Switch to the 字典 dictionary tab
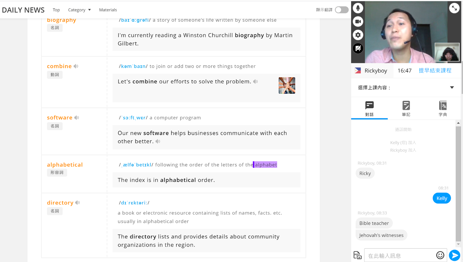Image resolution: width=463 pixels, height=262 pixels. (442, 108)
